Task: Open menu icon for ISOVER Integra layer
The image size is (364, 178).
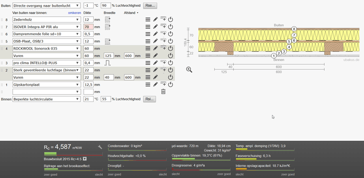Action: click(x=148, y=27)
